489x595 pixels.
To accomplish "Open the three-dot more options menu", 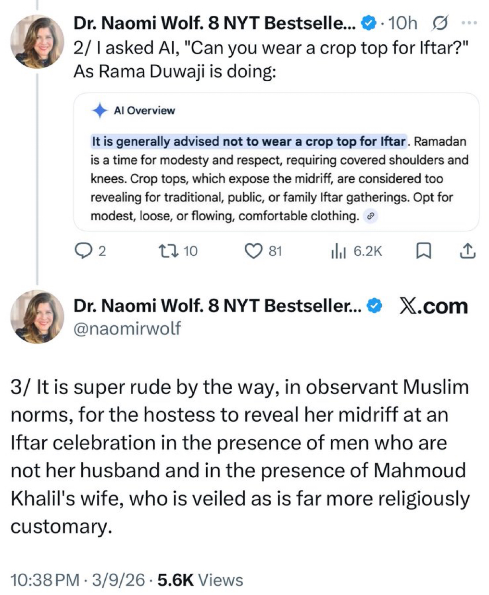I will click(x=469, y=23).
